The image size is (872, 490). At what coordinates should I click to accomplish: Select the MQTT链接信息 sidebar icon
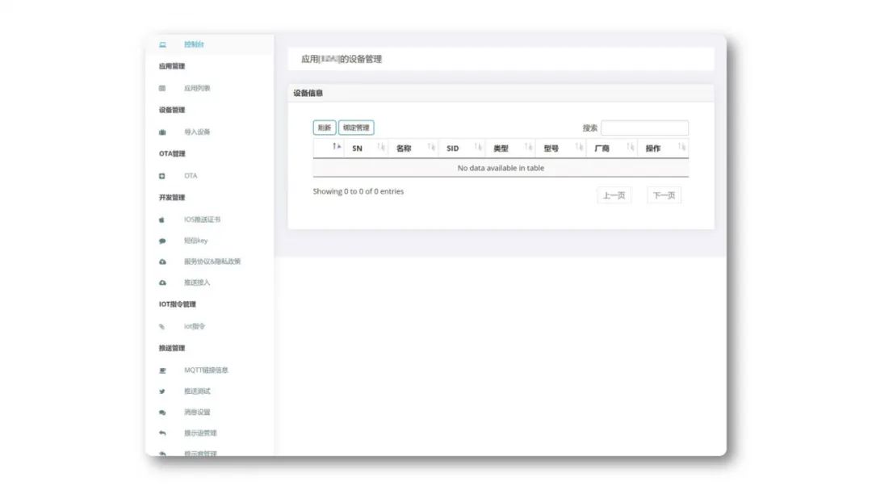(162, 371)
